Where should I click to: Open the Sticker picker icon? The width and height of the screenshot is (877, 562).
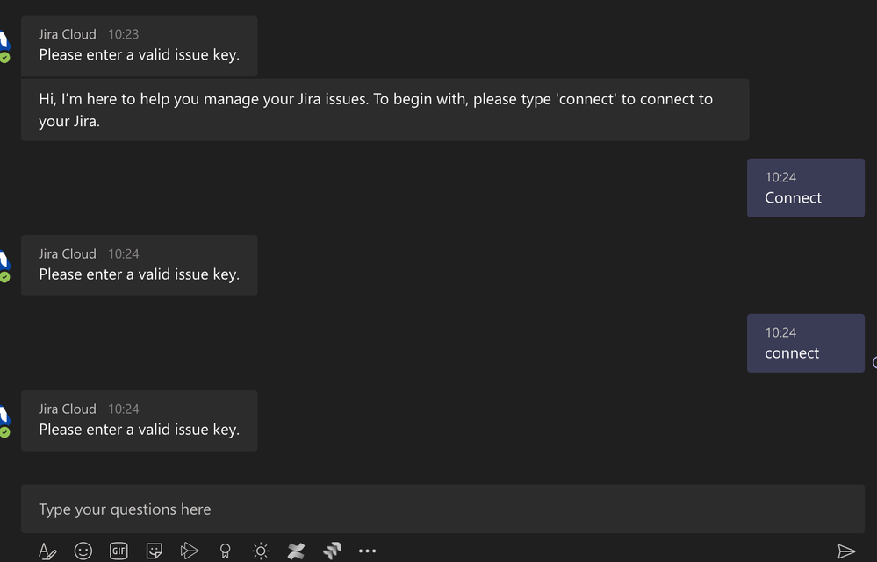pyautogui.click(x=155, y=551)
